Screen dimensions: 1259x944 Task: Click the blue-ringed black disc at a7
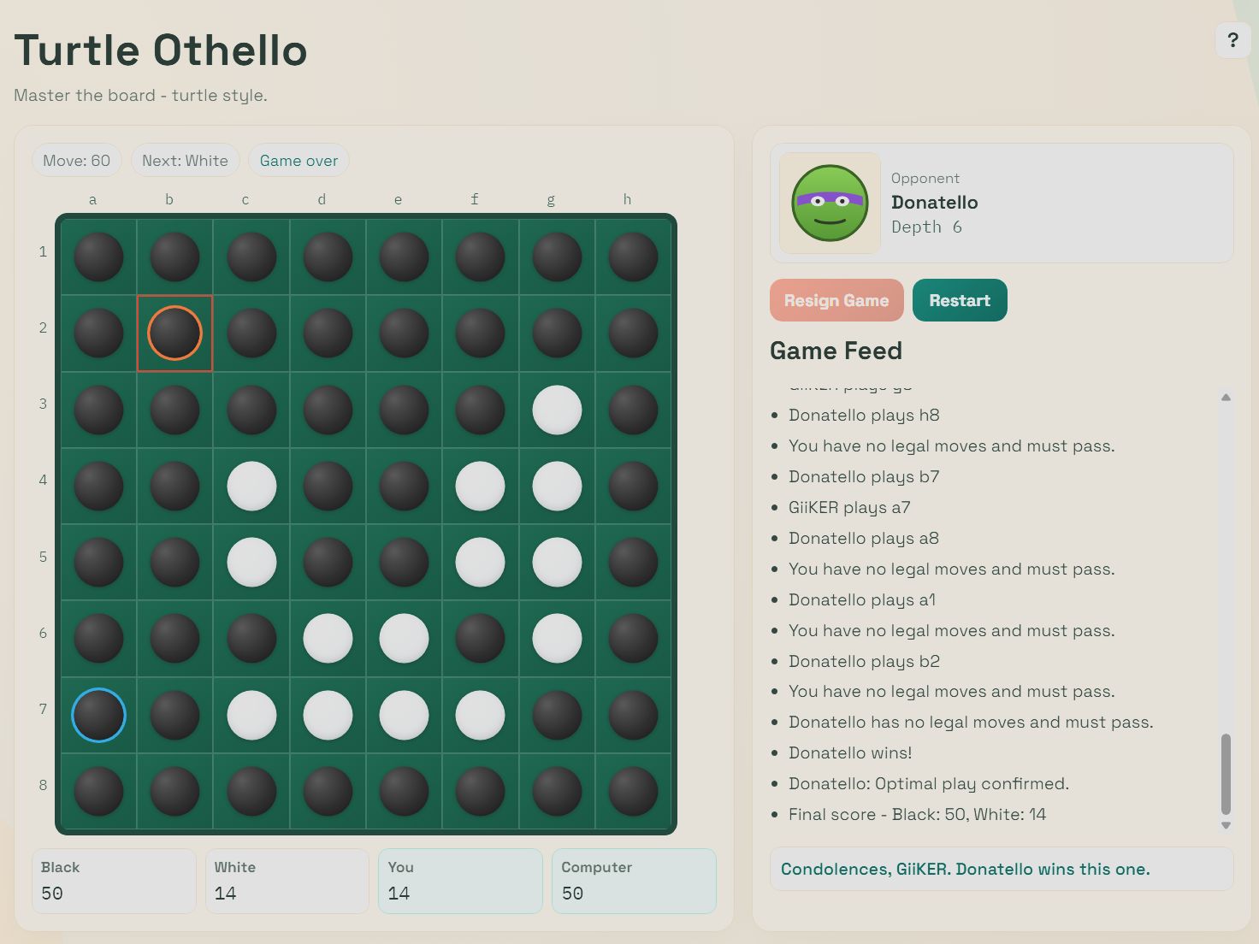[98, 715]
